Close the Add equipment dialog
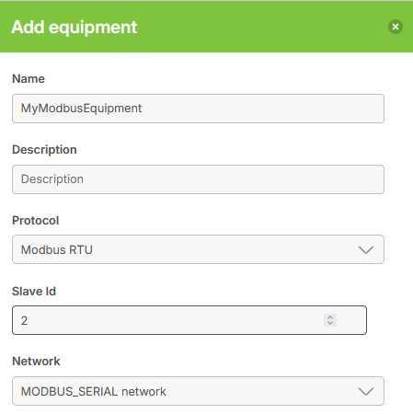 click(x=396, y=27)
